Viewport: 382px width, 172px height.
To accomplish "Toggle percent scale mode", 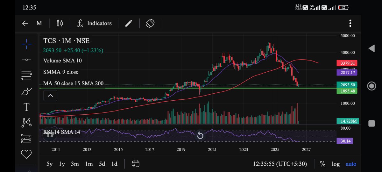I will point(322,164).
